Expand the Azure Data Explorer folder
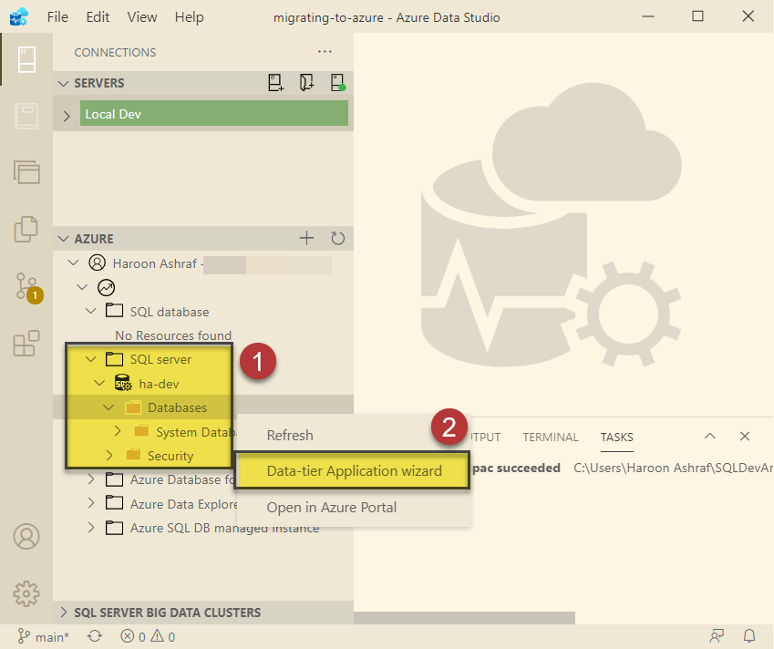Viewport: 774px width, 649px height. coord(91,503)
